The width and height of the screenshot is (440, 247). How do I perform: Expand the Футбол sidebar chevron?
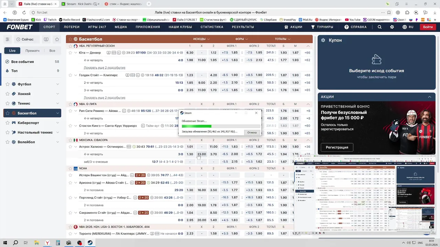point(57,84)
